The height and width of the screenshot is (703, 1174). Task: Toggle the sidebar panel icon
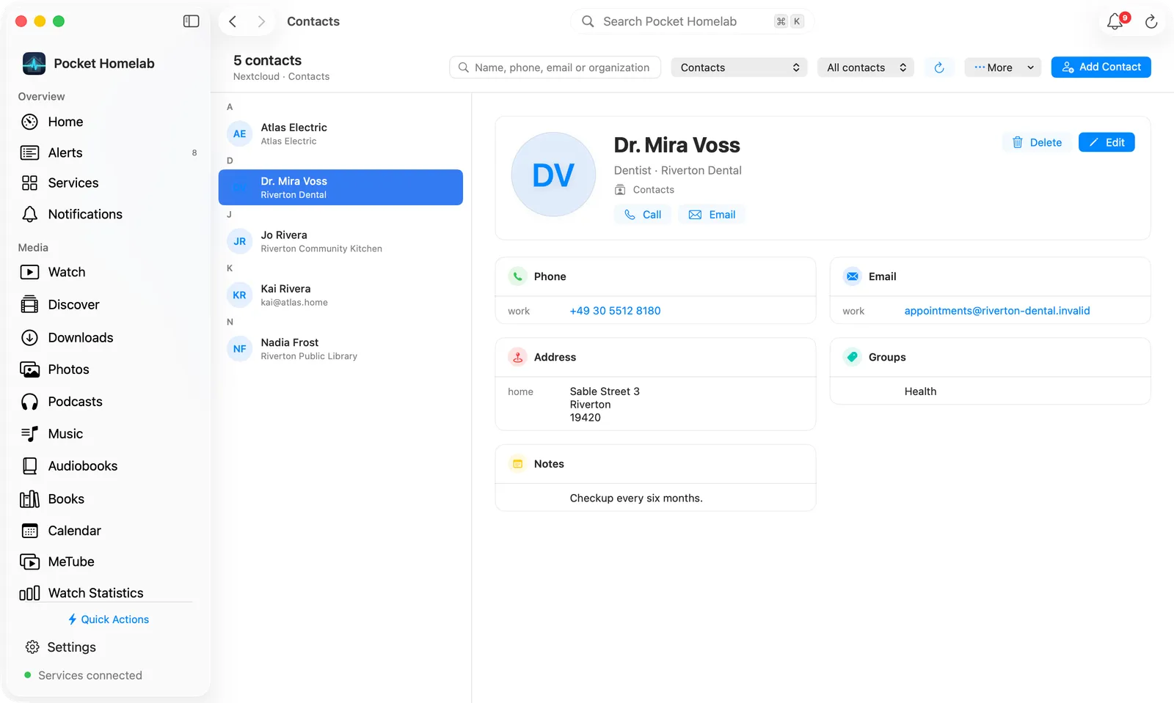pyautogui.click(x=191, y=21)
